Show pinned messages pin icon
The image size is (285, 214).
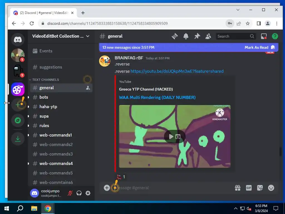tap(197, 36)
